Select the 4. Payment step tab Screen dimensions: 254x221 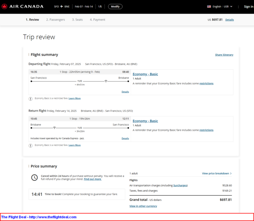[x=97, y=20]
